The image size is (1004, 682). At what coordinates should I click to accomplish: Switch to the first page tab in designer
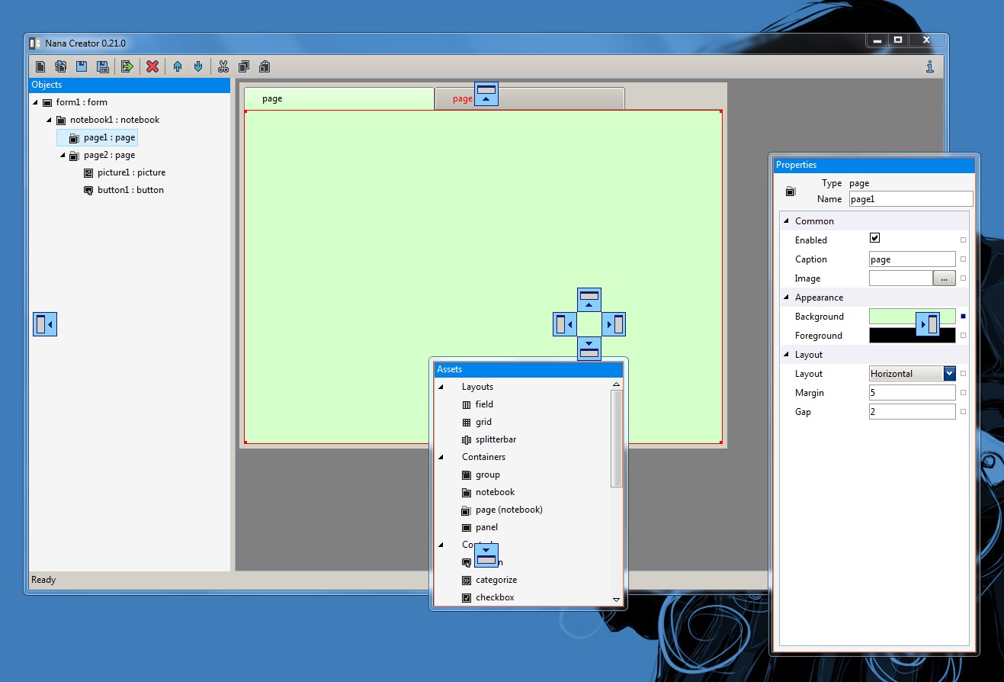click(x=339, y=98)
